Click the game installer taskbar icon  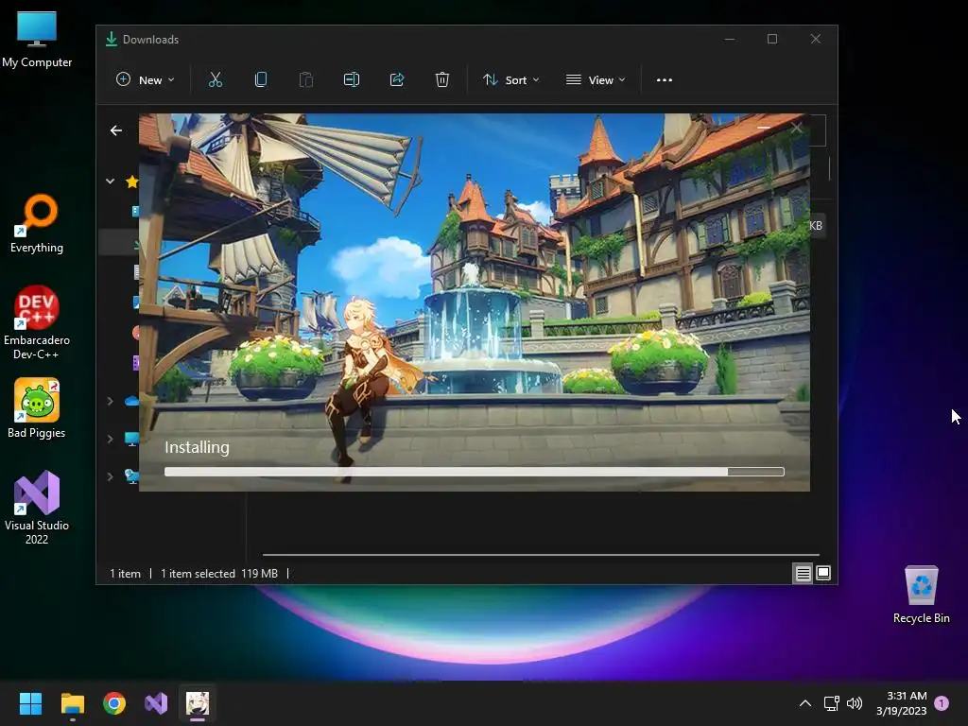click(198, 703)
